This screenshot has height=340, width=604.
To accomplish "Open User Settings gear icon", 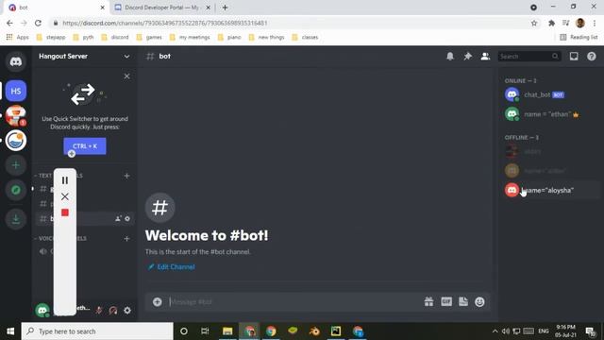I will click(127, 311).
